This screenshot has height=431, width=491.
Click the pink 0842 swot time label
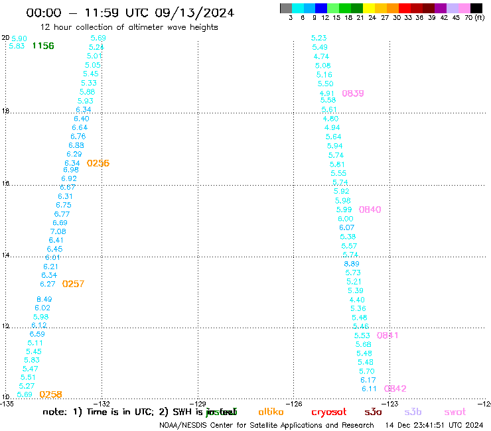[395, 389]
